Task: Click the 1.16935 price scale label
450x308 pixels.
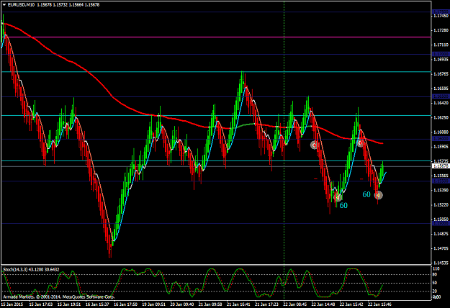Action: click(441, 59)
